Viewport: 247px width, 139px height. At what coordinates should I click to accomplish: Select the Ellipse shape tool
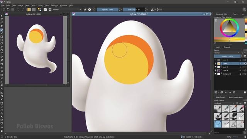(x=2, y=40)
